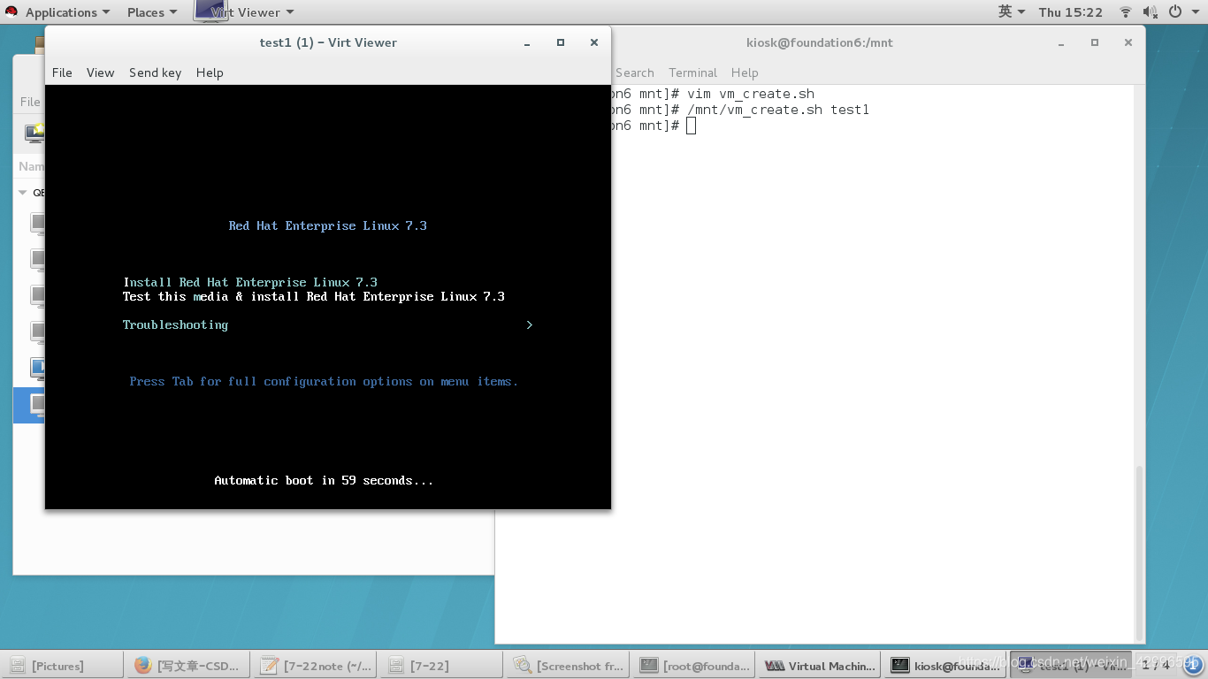Switch to Firefox 写文章-CSD taskbar window
Image resolution: width=1208 pixels, height=679 pixels.
click(188, 666)
